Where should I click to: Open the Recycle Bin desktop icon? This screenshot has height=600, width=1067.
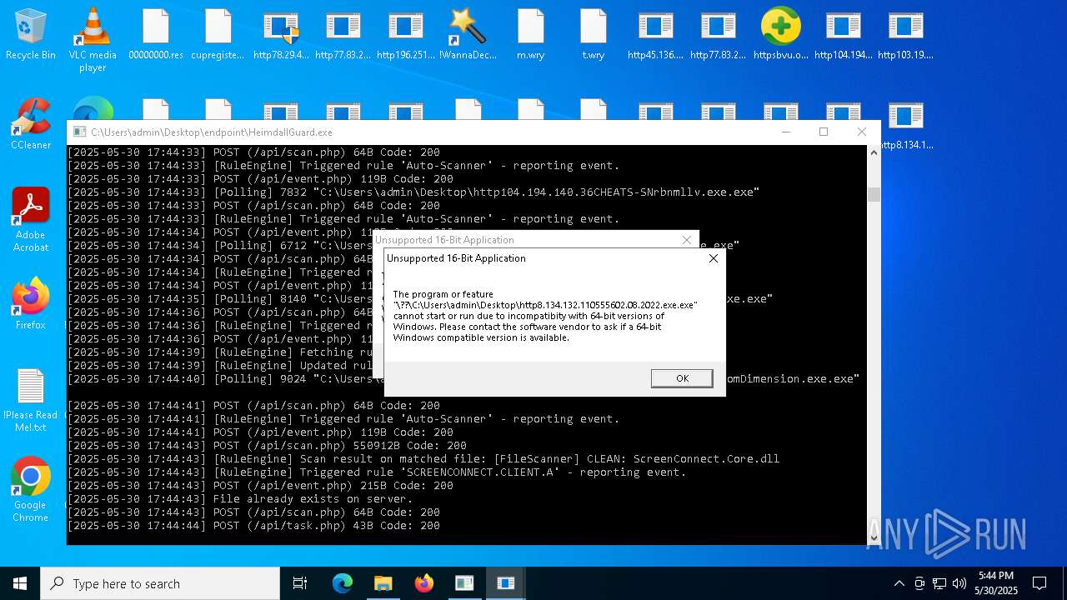point(31,35)
